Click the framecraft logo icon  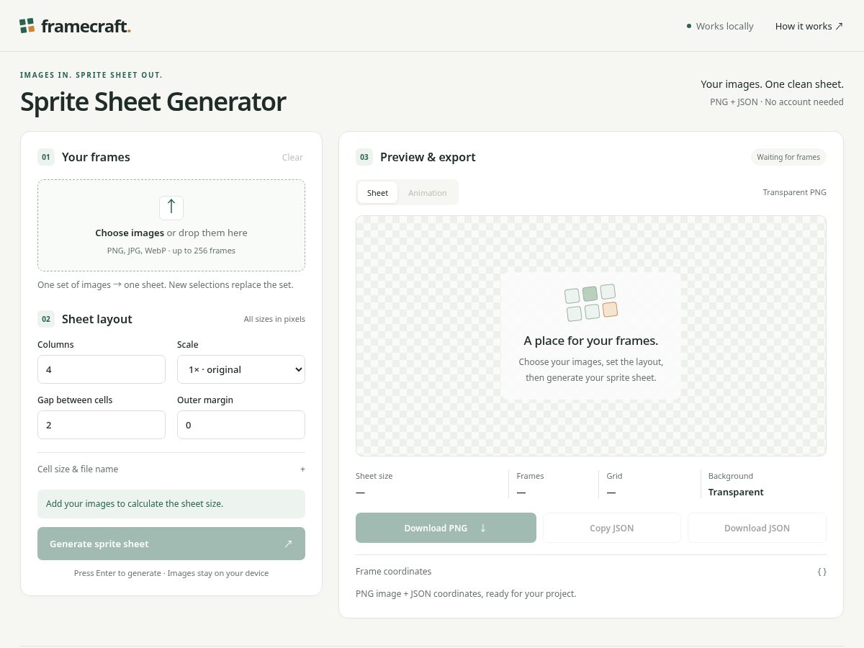pyautogui.click(x=27, y=26)
